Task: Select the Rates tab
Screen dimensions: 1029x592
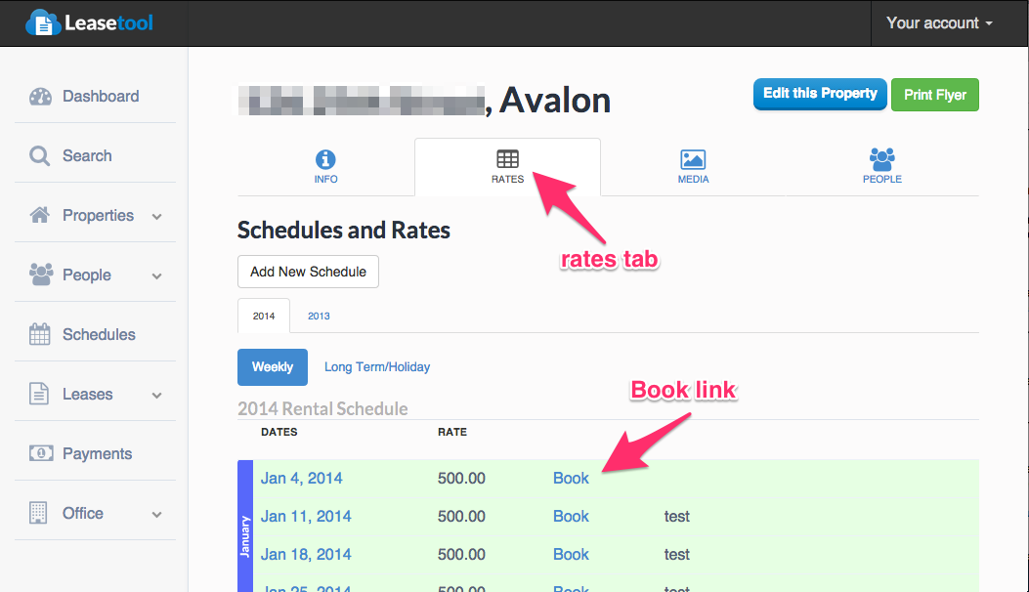Action: (x=507, y=166)
